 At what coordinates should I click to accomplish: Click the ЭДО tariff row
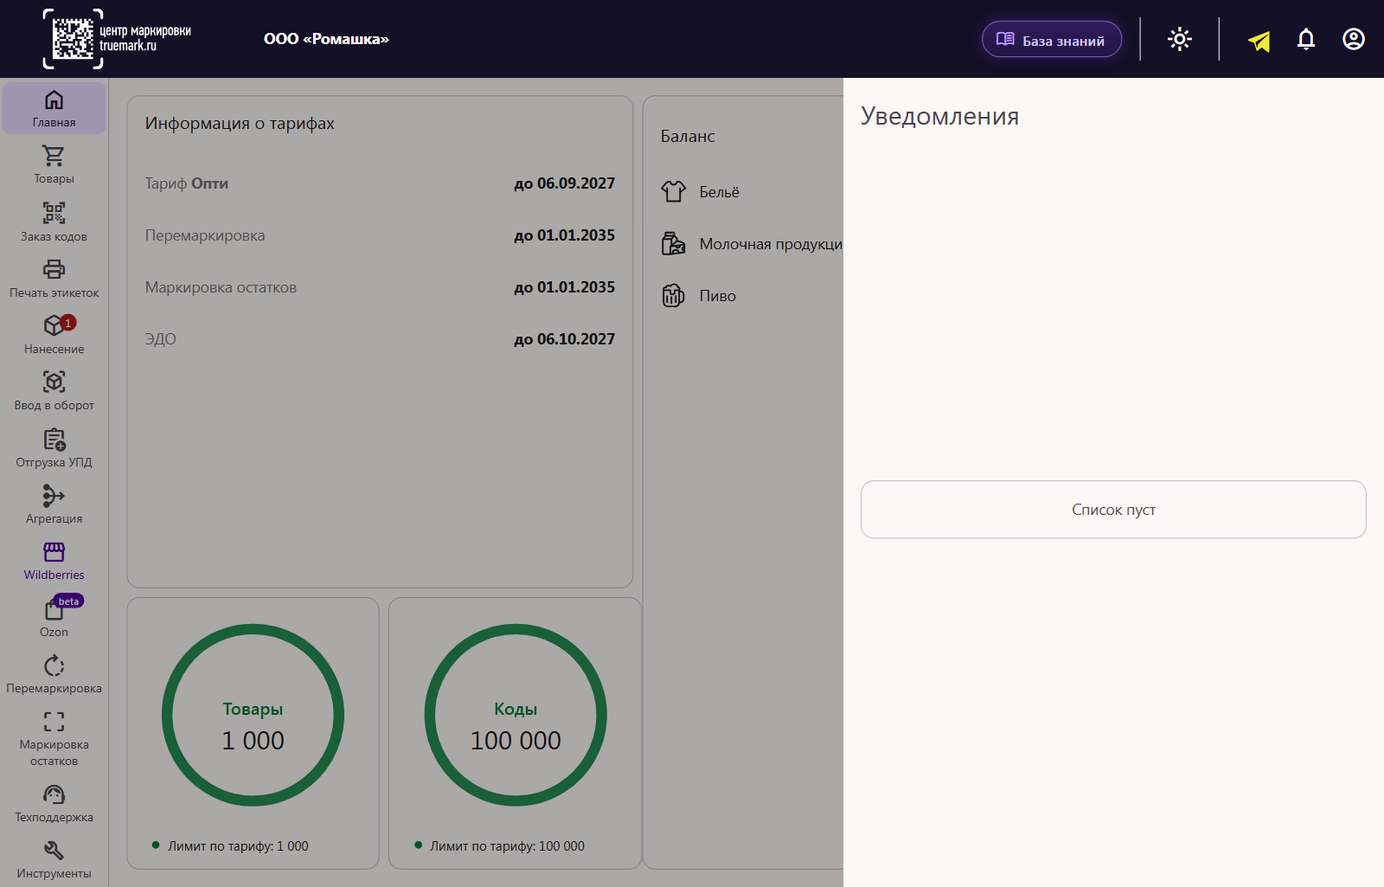click(380, 339)
